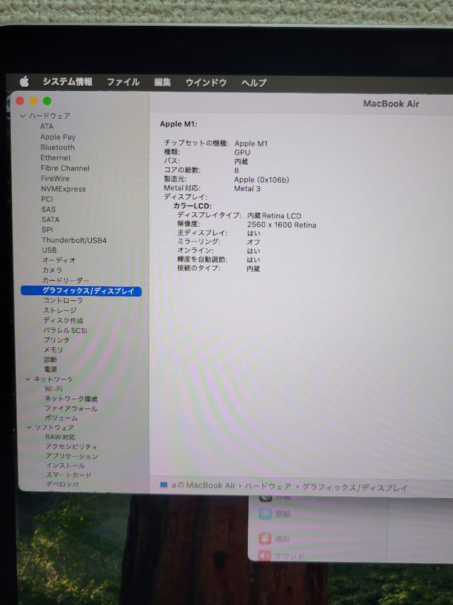Select ネットワーク環境 in the sidebar
Screen dimensions: 453x605
coord(71,399)
